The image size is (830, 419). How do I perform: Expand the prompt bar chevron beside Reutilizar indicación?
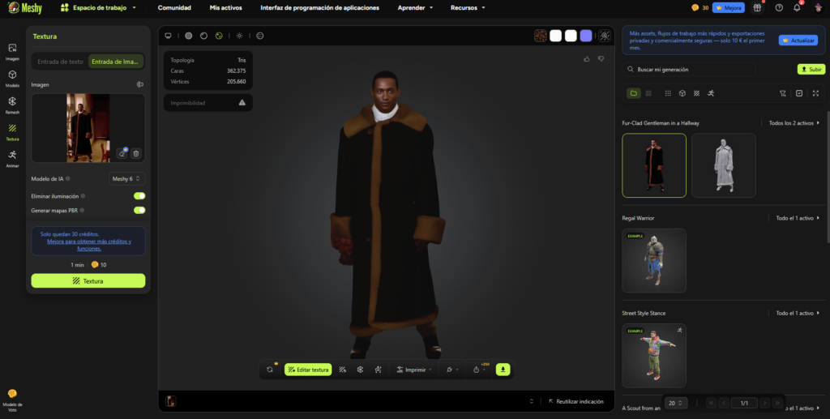532,401
